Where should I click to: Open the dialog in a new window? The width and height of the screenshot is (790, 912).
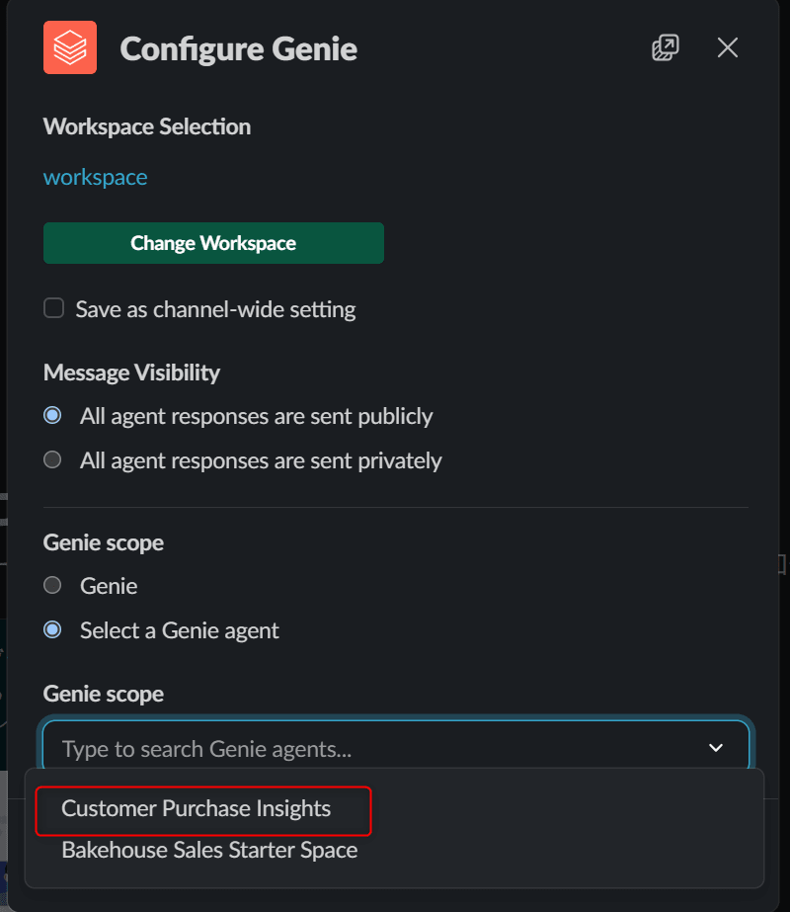click(665, 47)
